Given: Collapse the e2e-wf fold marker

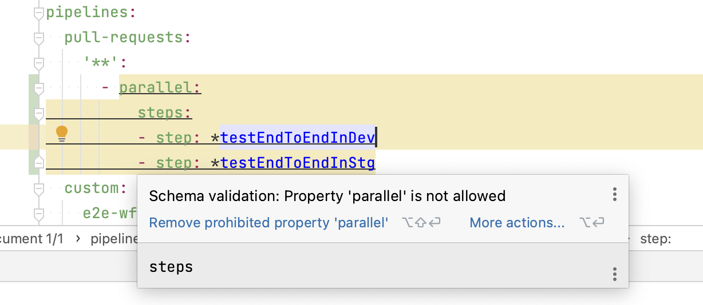Looking at the screenshot, I should (x=38, y=214).
